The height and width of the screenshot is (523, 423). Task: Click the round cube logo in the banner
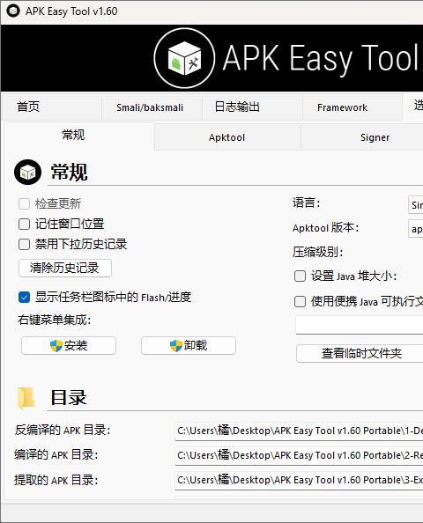[184, 58]
